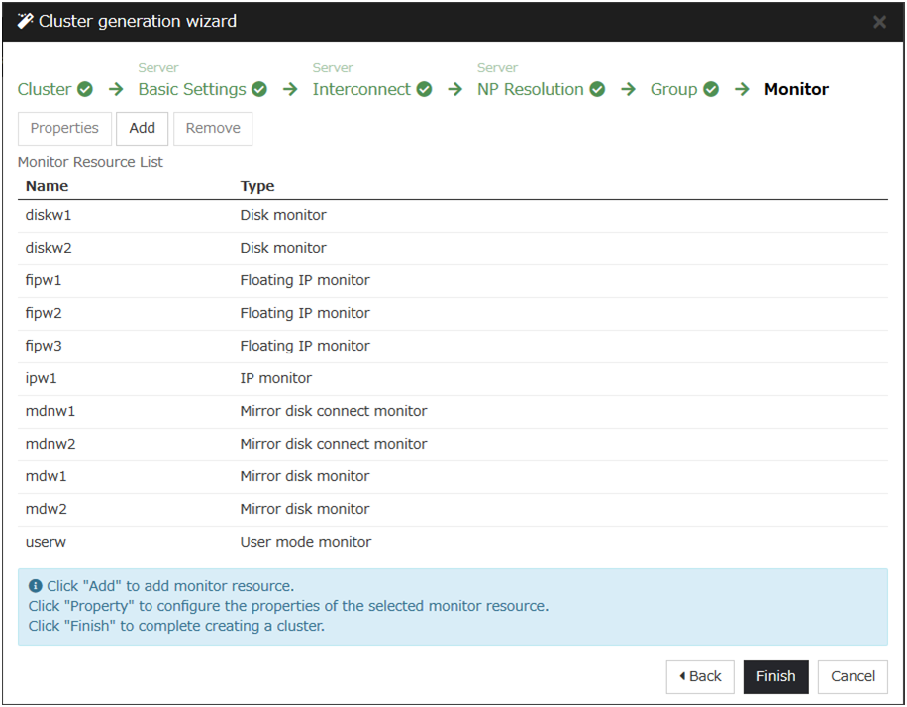
Task: Choose the ipw1 IP monitor entry
Action: (452, 378)
